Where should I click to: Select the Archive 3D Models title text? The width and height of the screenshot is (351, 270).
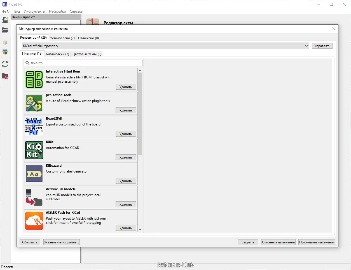click(61, 189)
